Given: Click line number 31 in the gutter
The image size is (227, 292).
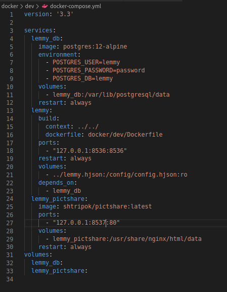Looking at the screenshot, I should (x=10, y=255).
